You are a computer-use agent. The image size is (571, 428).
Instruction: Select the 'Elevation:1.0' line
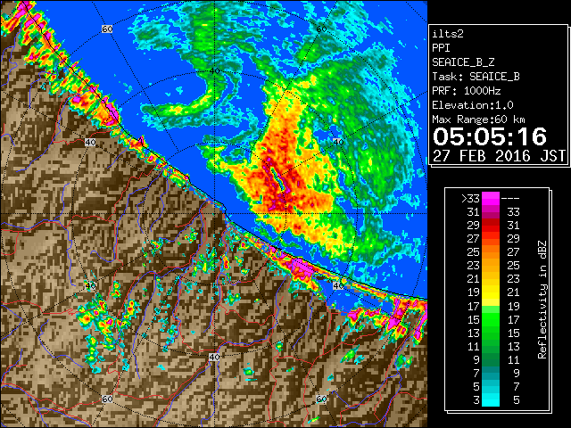(x=473, y=105)
